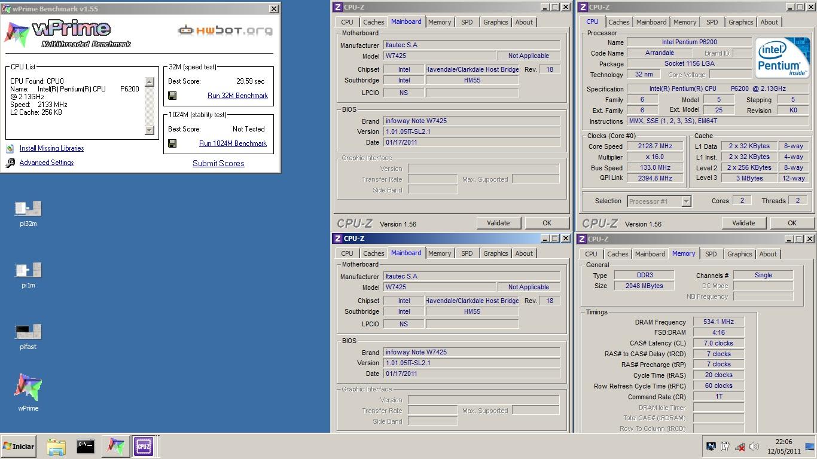The height and width of the screenshot is (459, 817).
Task: Run the 1024M Benchmark
Action: click(233, 143)
